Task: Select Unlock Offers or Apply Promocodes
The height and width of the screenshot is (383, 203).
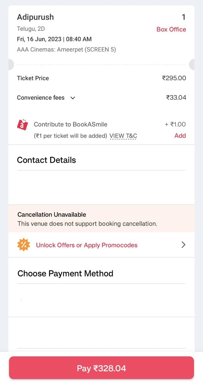Action: pos(87,245)
